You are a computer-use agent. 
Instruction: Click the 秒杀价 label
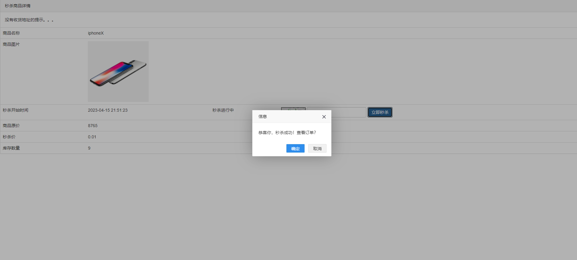9,137
